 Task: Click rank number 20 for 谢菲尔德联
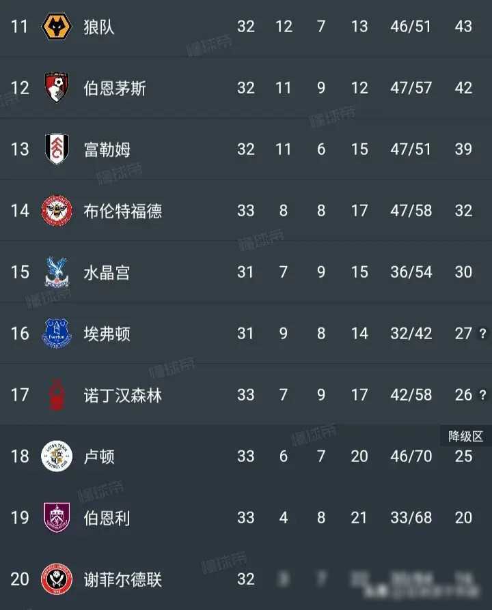coord(18,577)
